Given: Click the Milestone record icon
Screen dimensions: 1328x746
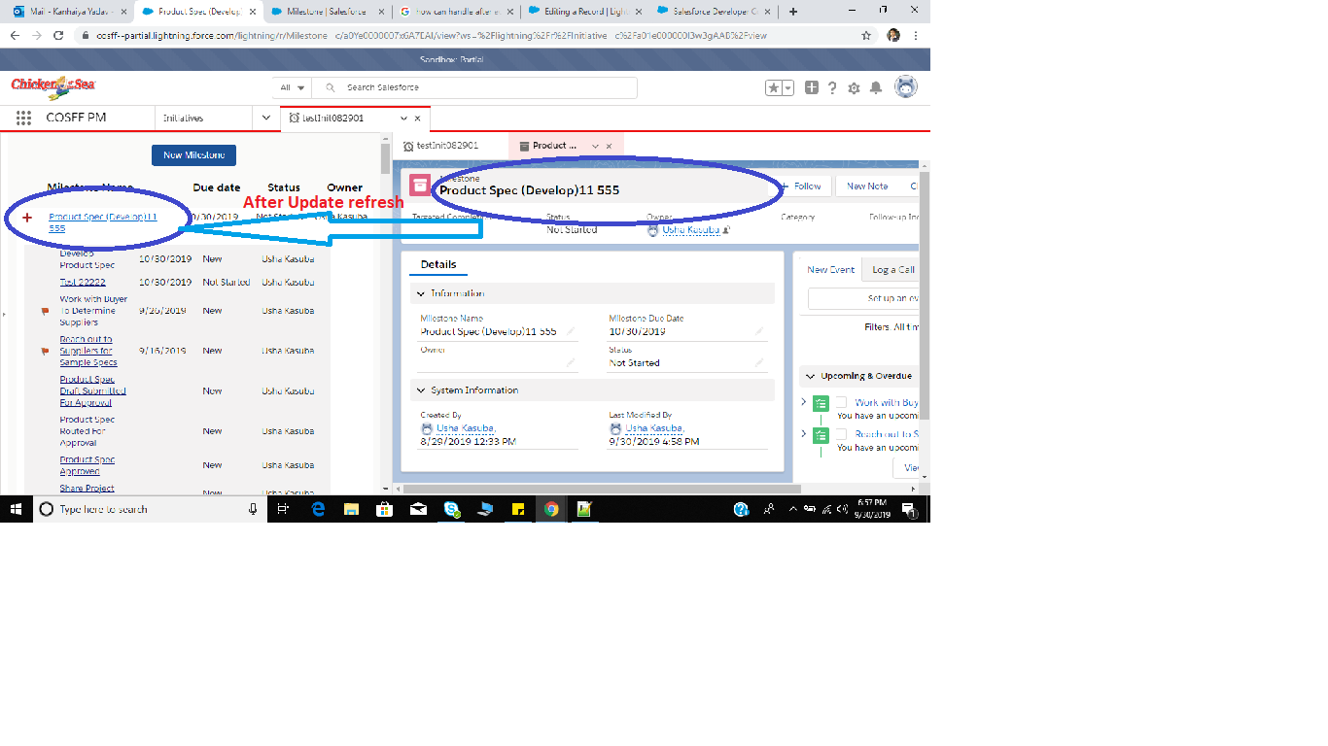Looking at the screenshot, I should 420,186.
